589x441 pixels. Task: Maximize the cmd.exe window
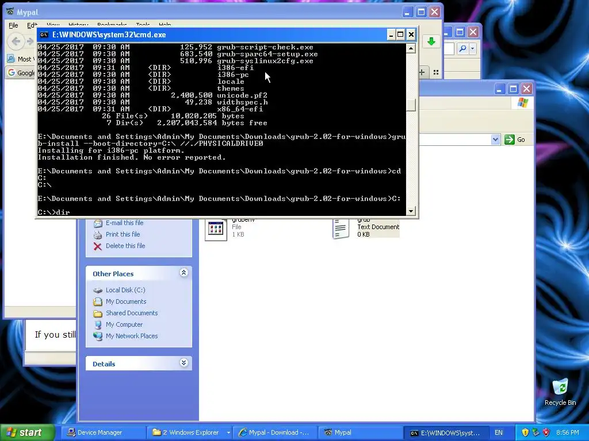pos(401,34)
